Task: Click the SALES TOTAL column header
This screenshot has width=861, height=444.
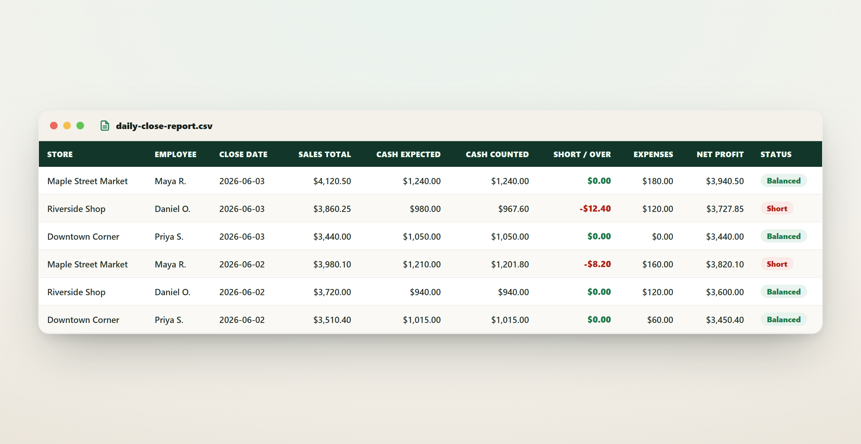Action: click(325, 154)
